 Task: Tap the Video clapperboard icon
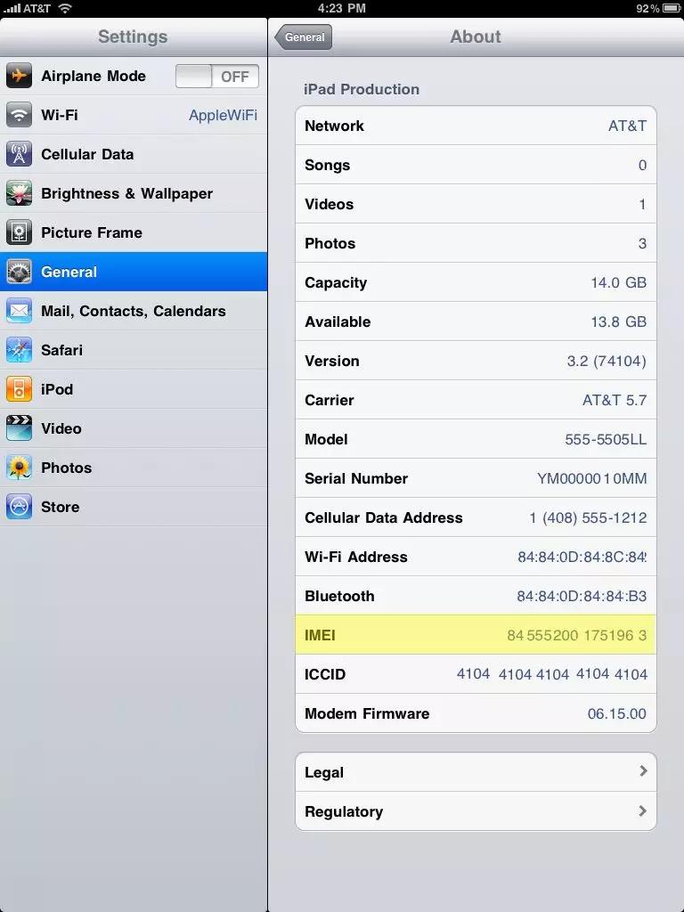(20, 428)
